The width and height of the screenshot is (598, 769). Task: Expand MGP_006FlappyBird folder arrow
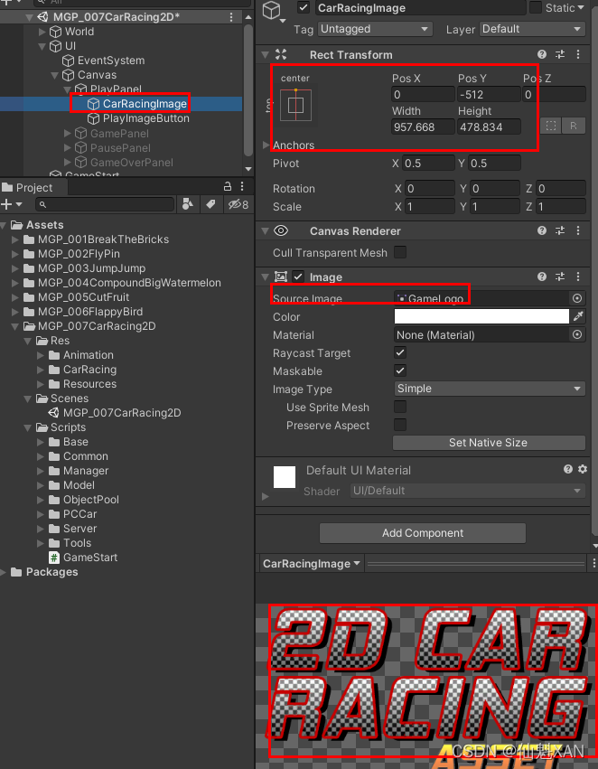tap(15, 312)
